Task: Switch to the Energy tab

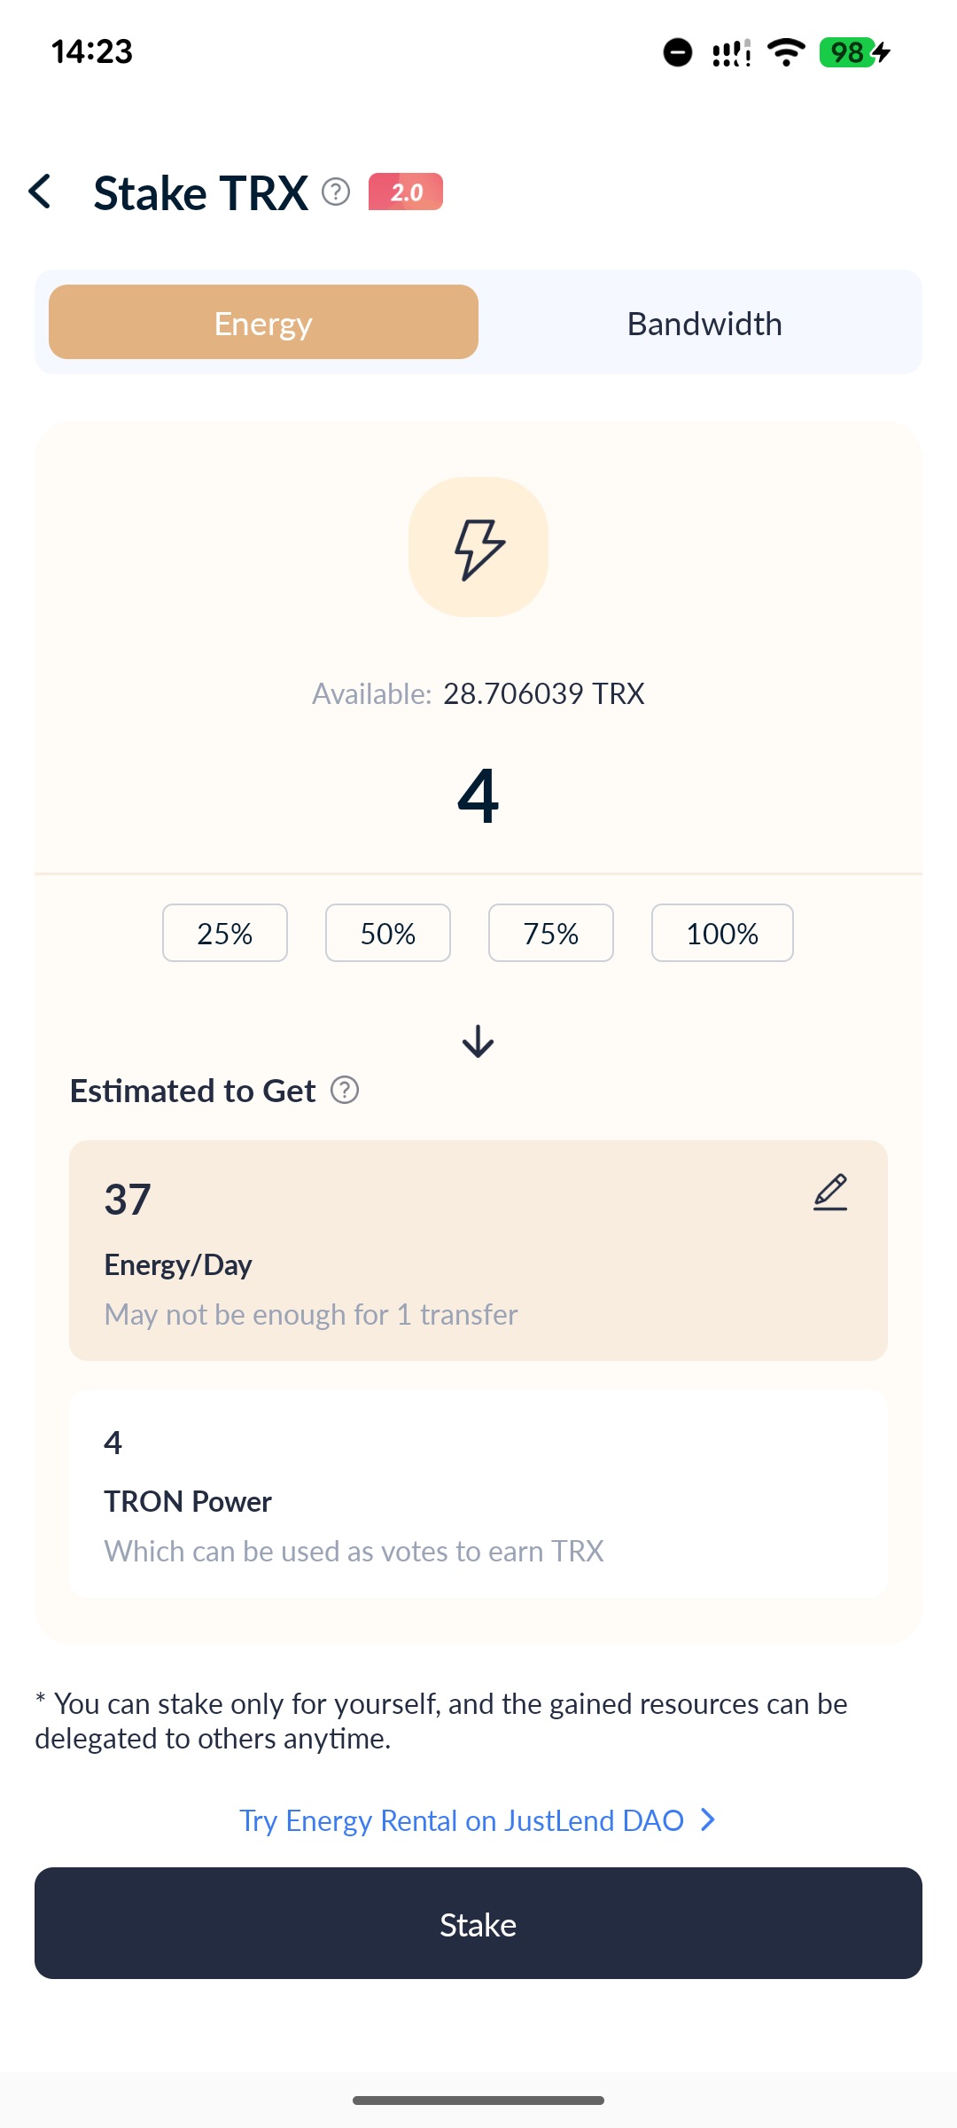Action: [x=263, y=322]
